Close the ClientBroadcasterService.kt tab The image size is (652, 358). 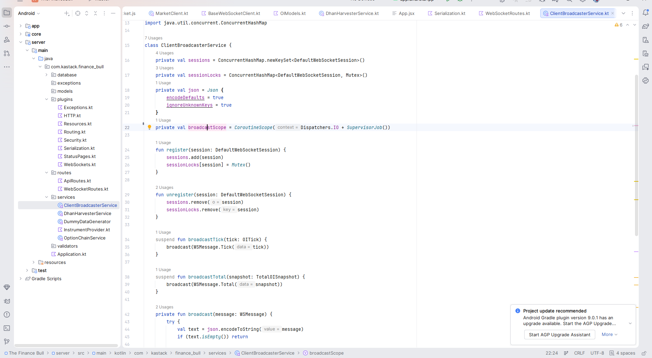click(x=613, y=13)
